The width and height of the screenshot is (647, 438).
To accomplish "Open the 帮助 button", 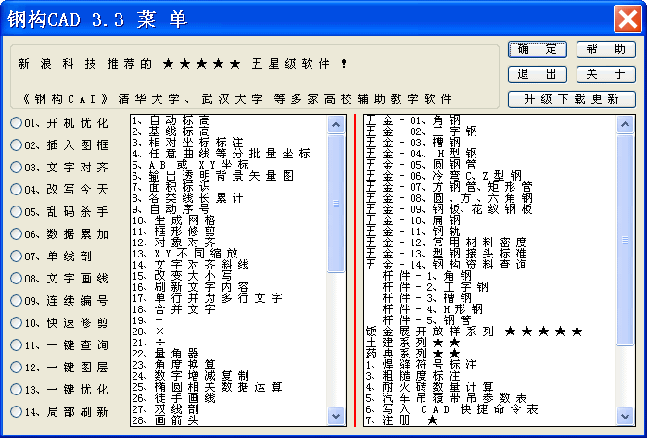I will (x=605, y=49).
